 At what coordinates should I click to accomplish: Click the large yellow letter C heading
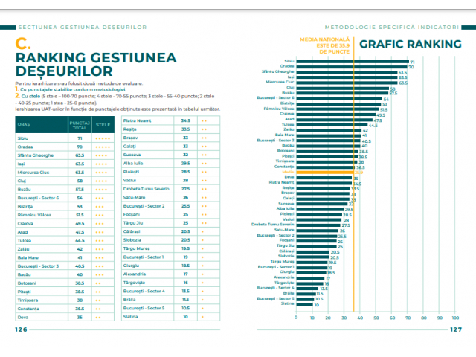click(x=22, y=45)
